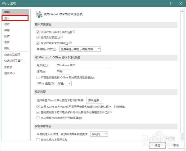This screenshot has height=151, width=186.
Task: Open 高级 options category
Action: click(15, 48)
